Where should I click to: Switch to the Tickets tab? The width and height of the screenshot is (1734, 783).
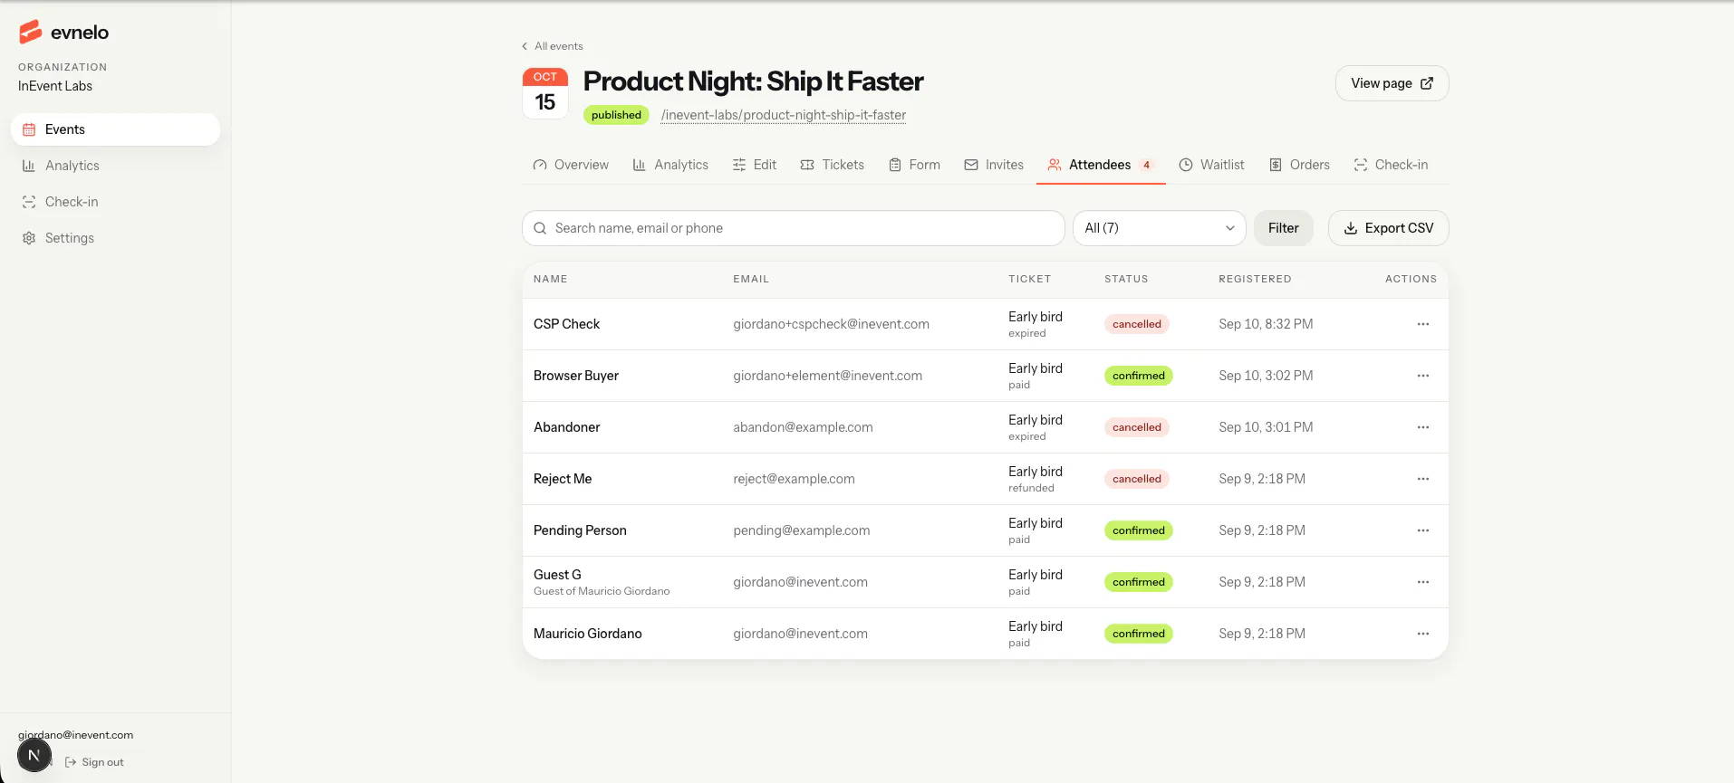(833, 165)
